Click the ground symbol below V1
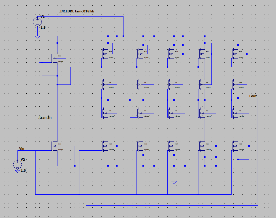 37,38
